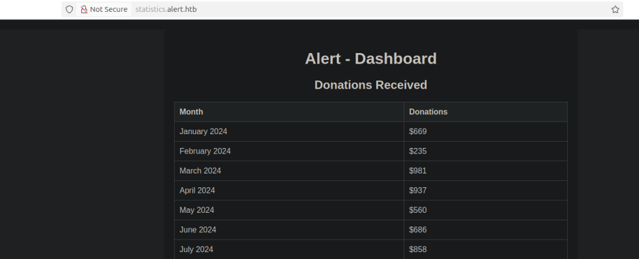
Task: Click the $235 donation value
Action: click(x=418, y=151)
